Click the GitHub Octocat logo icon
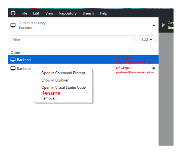This screenshot has width=186, height=154. pos(13,13)
